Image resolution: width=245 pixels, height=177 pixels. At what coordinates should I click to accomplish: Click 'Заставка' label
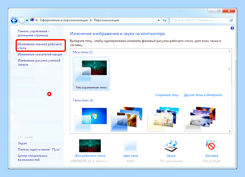pos(211,156)
